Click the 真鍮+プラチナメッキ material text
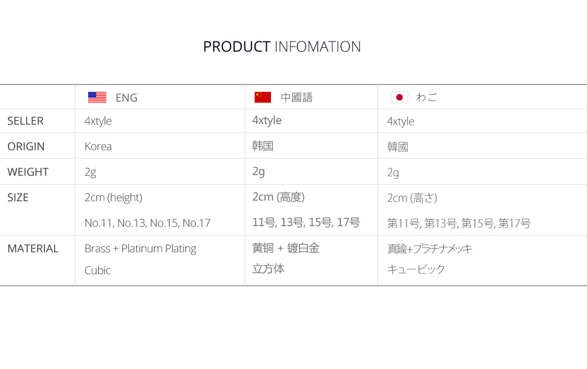This screenshot has height=369, width=587. tap(430, 249)
